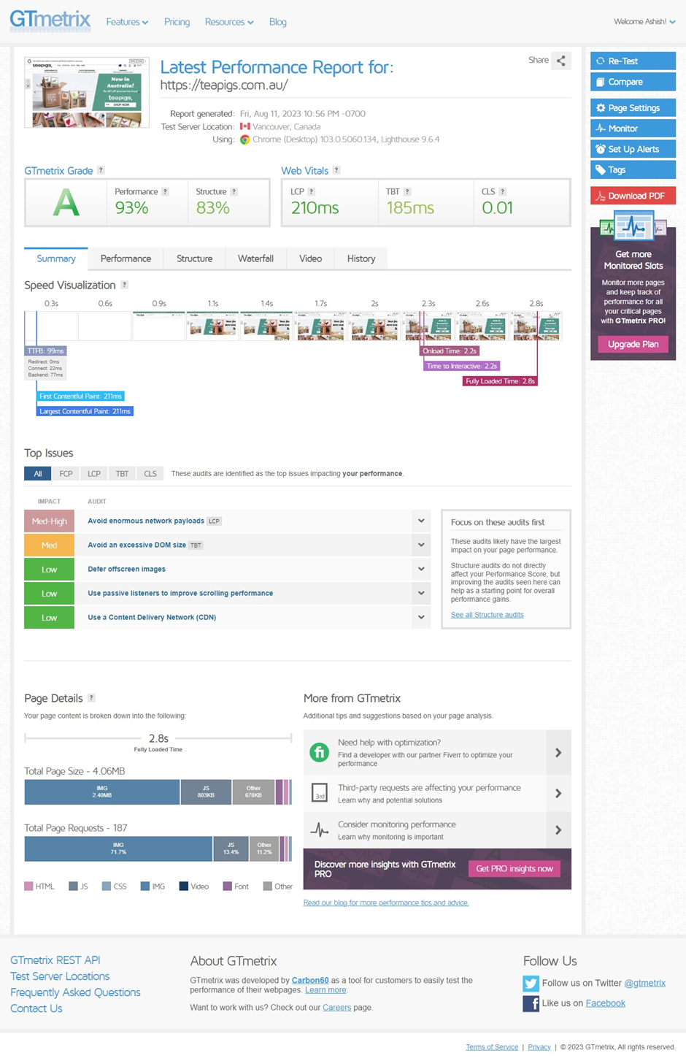Click the help icon beside Performance score

(165, 191)
